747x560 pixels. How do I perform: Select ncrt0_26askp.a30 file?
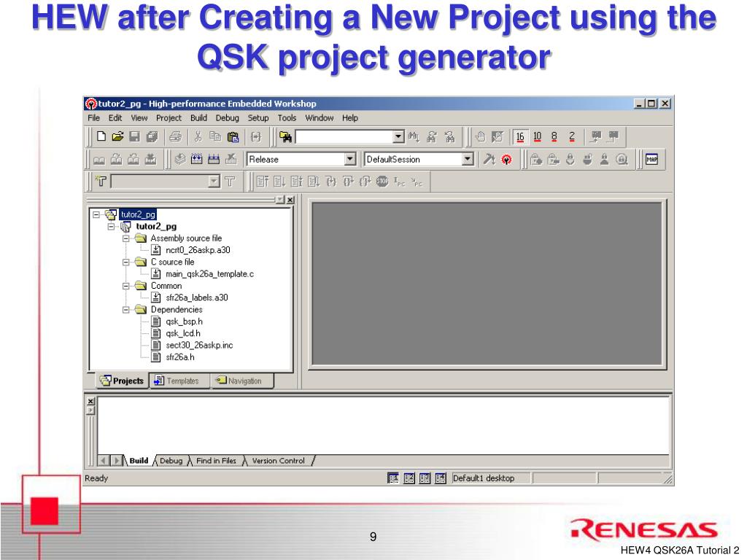[198, 250]
